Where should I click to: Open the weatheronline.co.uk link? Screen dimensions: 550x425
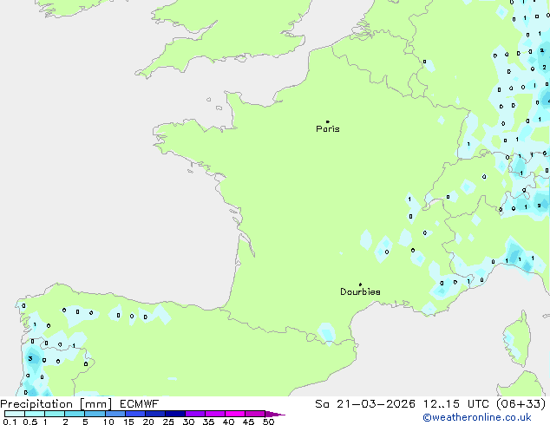(x=488, y=417)
